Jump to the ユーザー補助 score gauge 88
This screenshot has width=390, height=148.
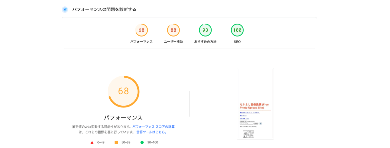point(173,30)
